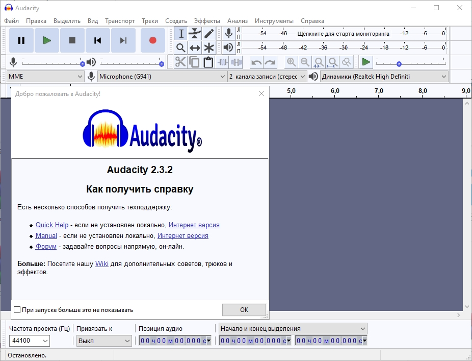Click the Paste clipboard icon
The image size is (472, 361).
click(x=208, y=62)
